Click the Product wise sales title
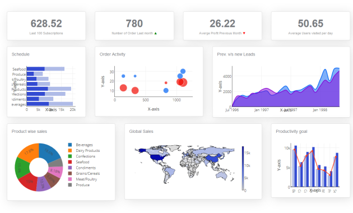Image resolution: width=353 pixels, height=213 pixels. [x=29, y=131]
